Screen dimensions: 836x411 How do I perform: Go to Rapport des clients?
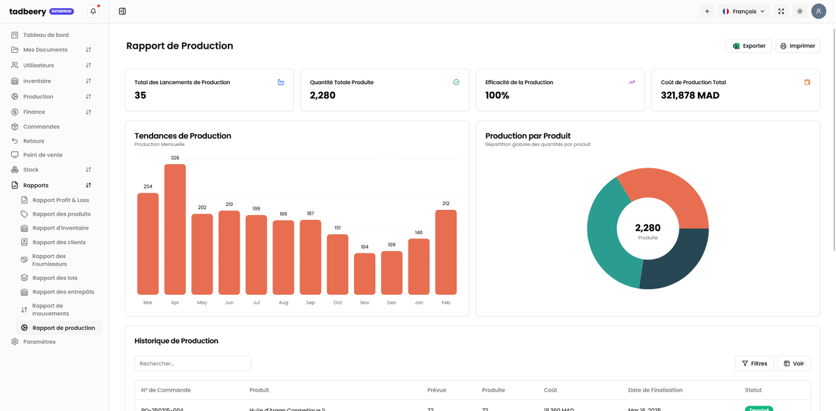tap(59, 243)
